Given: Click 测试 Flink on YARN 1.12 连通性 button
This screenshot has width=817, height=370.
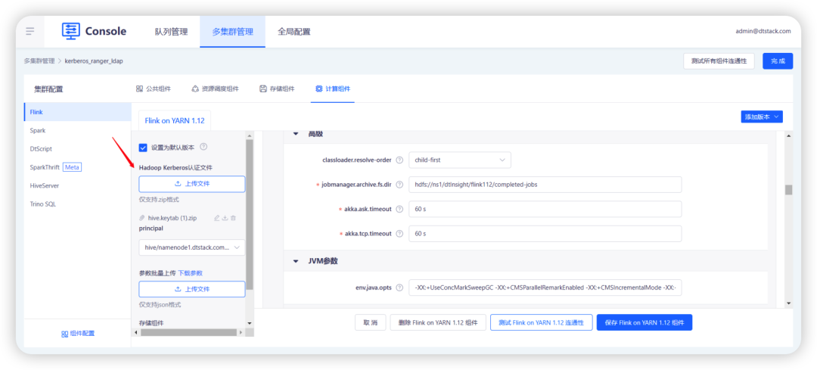Looking at the screenshot, I should click(x=541, y=322).
